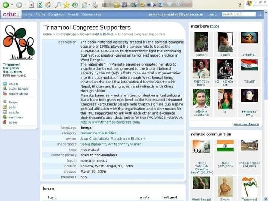Go to browser Home page icon

(48, 5)
